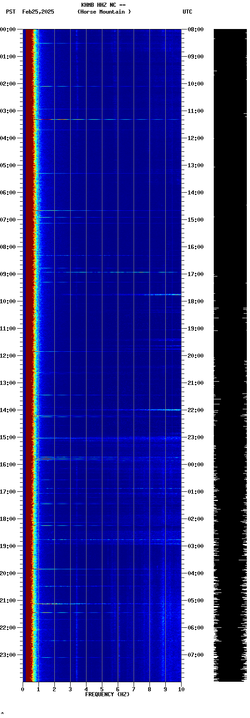250x718 pixels.
Task: Click the station title 'KHMB HHZ NC --'
Action: click(x=103, y=5)
